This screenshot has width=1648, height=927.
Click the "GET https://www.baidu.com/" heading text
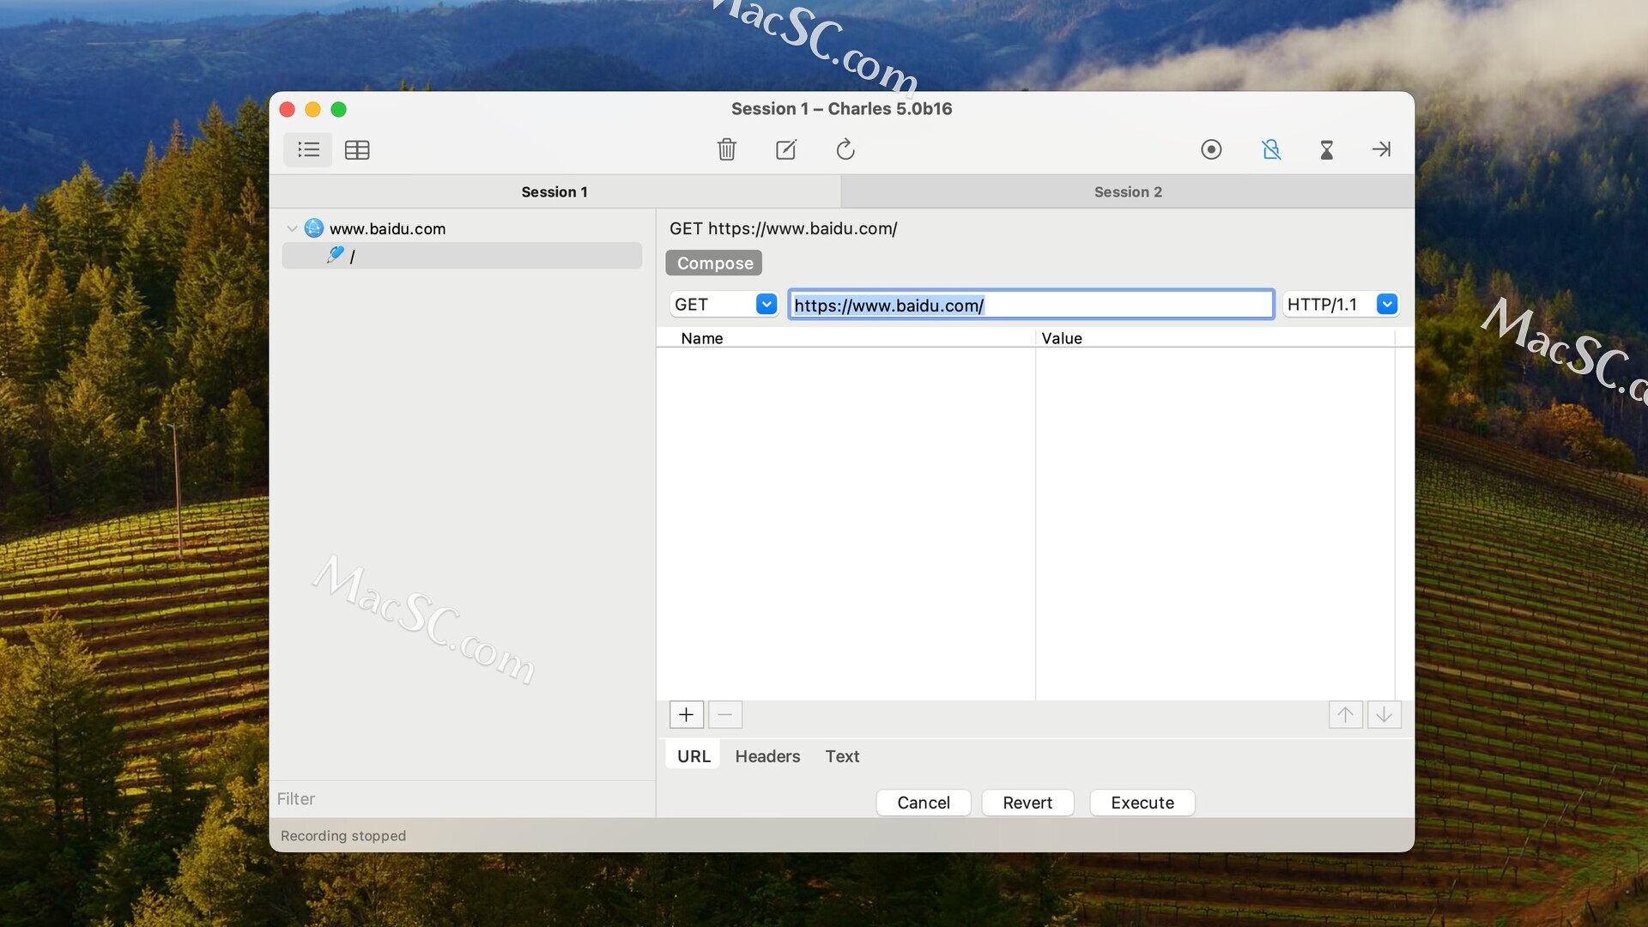pos(784,228)
